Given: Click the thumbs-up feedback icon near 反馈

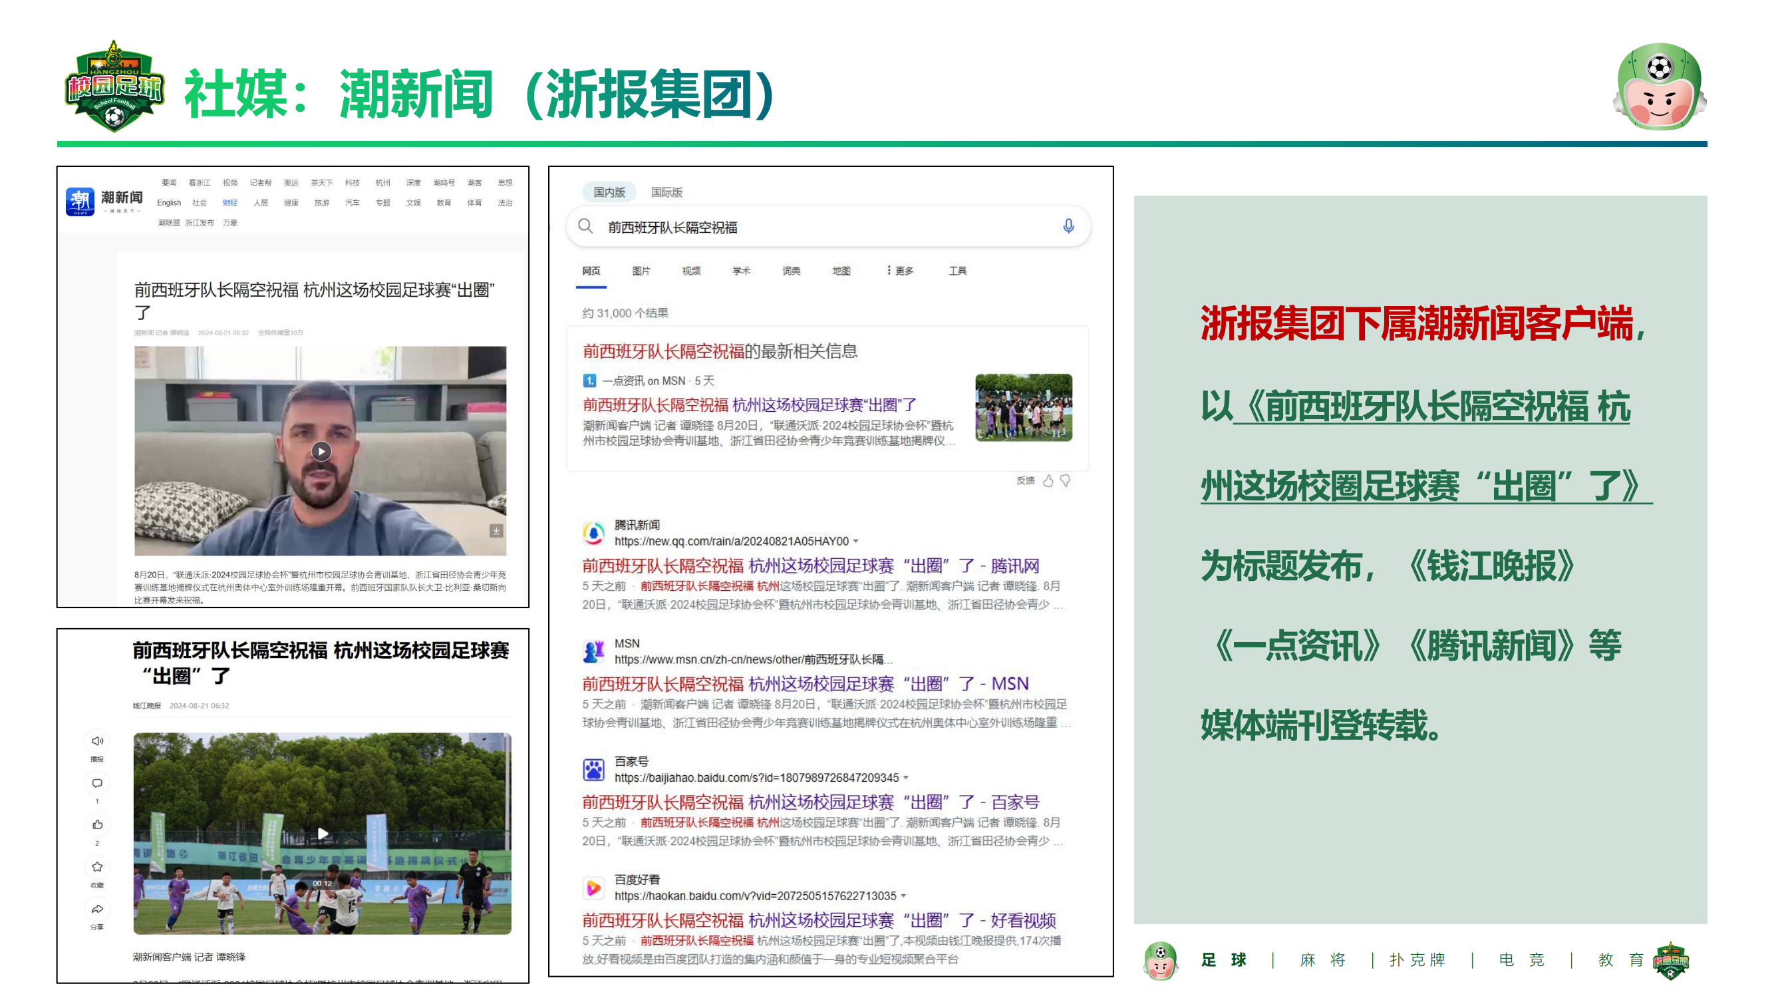Looking at the screenshot, I should 1048,481.
